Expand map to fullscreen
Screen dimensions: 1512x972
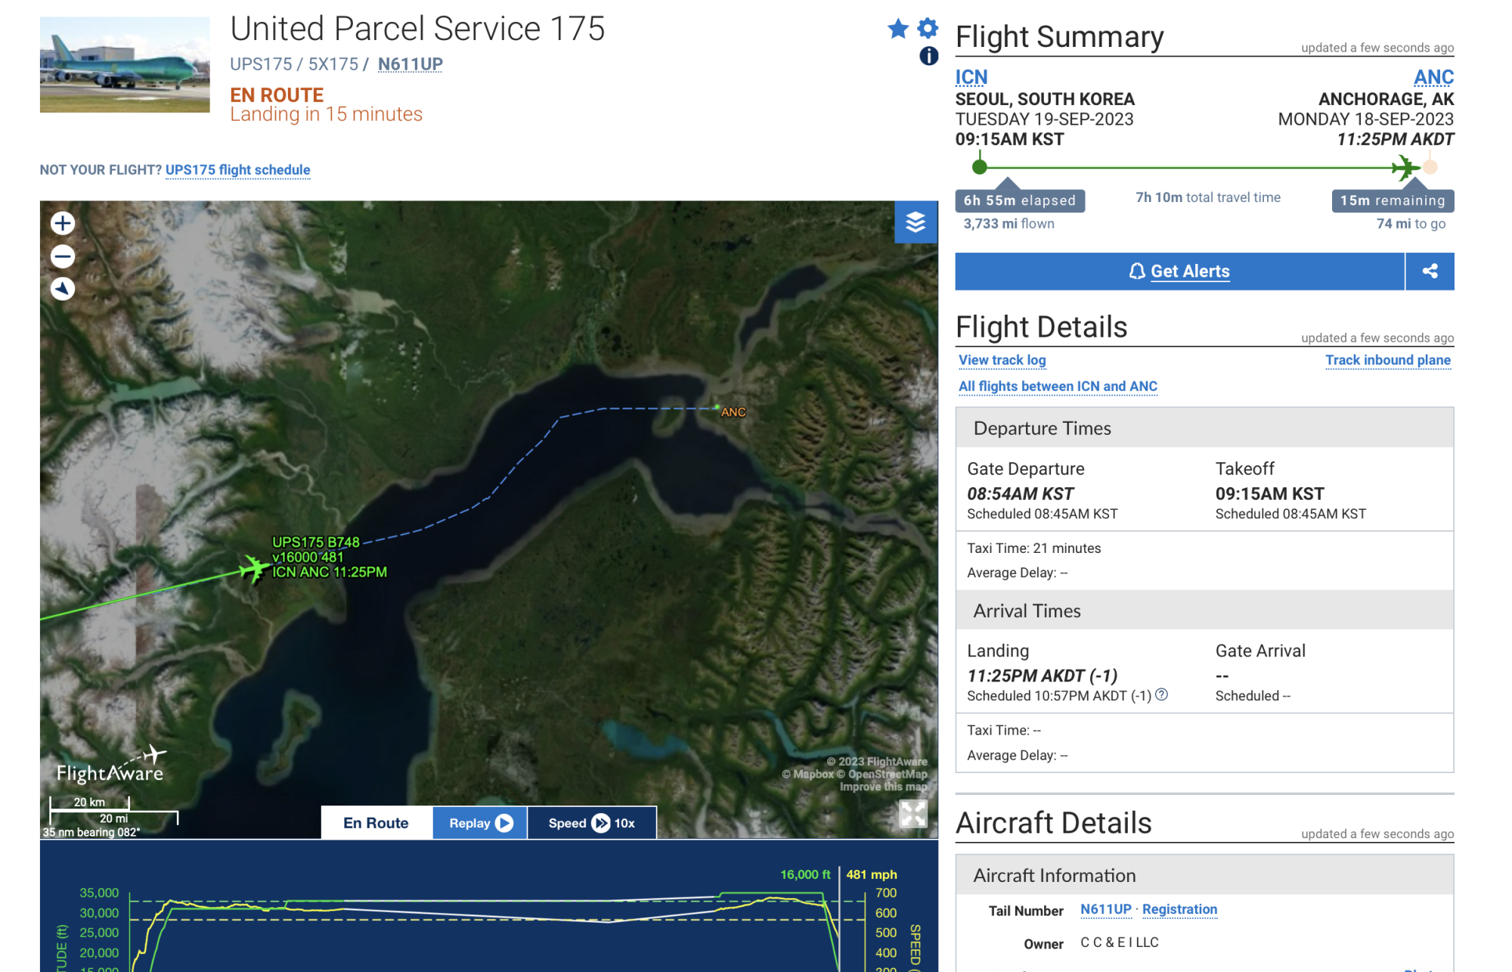(913, 814)
